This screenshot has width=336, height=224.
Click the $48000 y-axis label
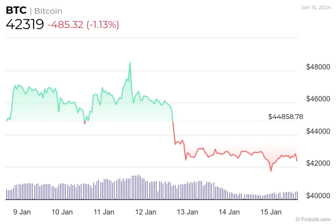tap(318, 67)
